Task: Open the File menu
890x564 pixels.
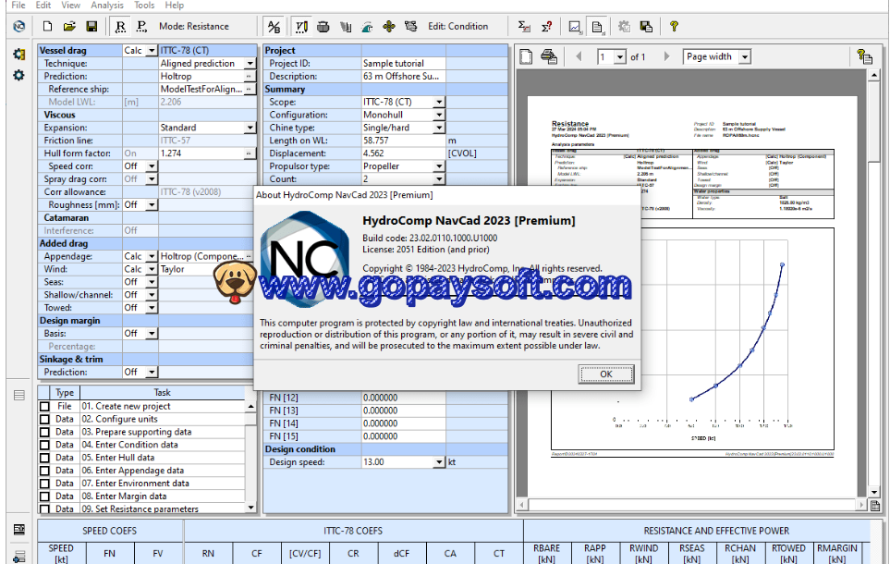Action: point(18,6)
